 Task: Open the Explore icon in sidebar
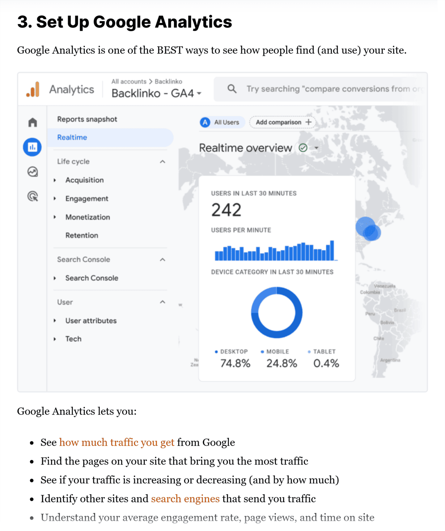(x=32, y=172)
